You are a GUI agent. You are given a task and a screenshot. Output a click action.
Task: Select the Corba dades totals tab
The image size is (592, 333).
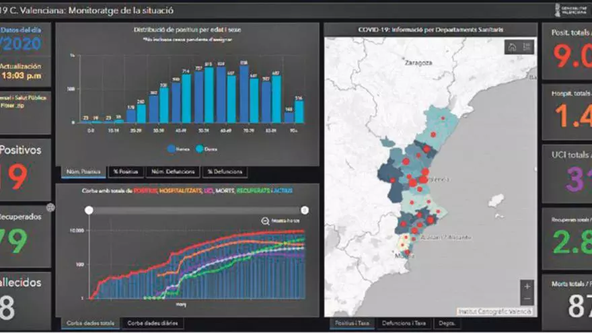(90, 324)
